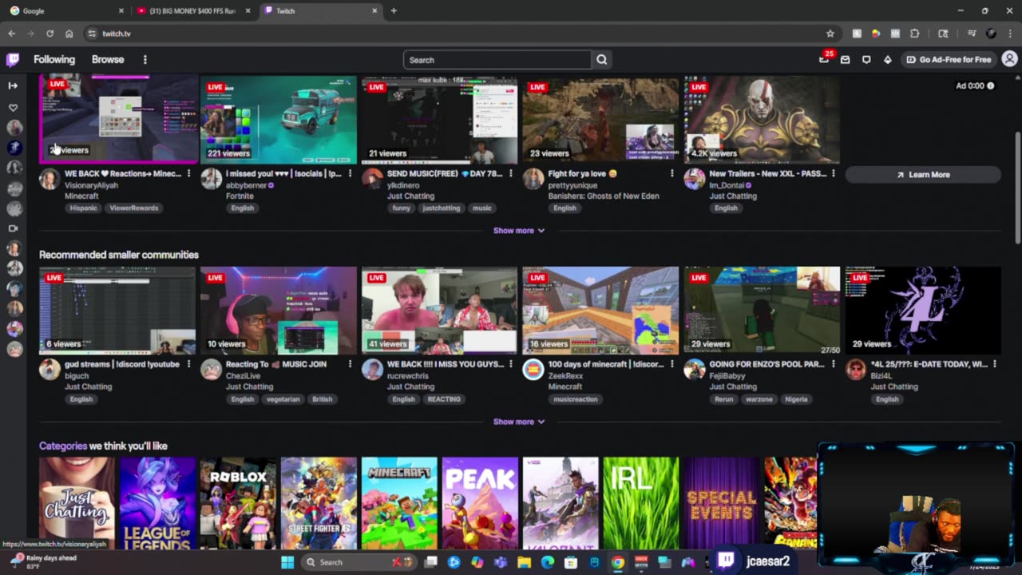Click the Twitch search input field
1022x575 pixels.
[497, 60]
